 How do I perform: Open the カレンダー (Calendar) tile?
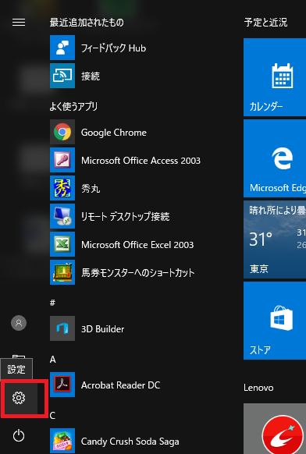[275, 77]
